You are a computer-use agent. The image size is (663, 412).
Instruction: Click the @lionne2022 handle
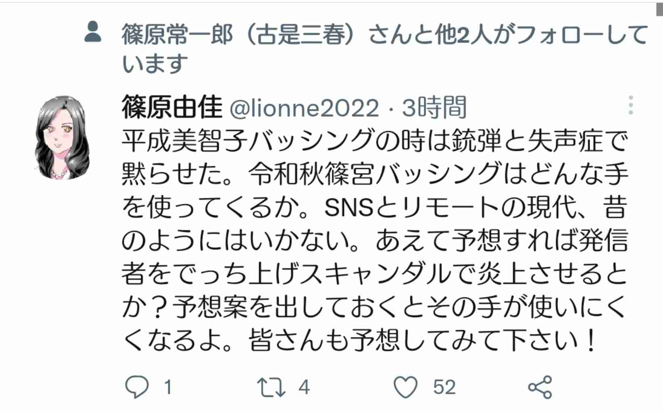[x=304, y=108]
